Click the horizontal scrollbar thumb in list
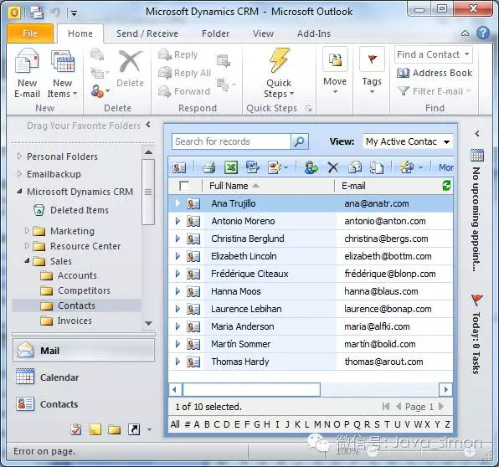499x467 pixels. coord(251,389)
